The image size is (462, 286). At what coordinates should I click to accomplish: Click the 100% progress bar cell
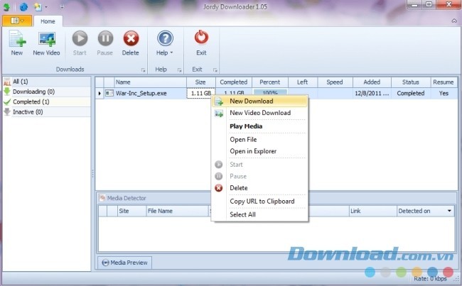pos(270,93)
